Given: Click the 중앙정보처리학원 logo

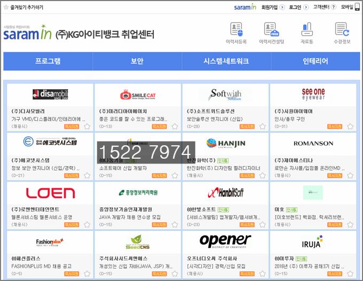Looking at the screenshot, I should click(x=138, y=192).
